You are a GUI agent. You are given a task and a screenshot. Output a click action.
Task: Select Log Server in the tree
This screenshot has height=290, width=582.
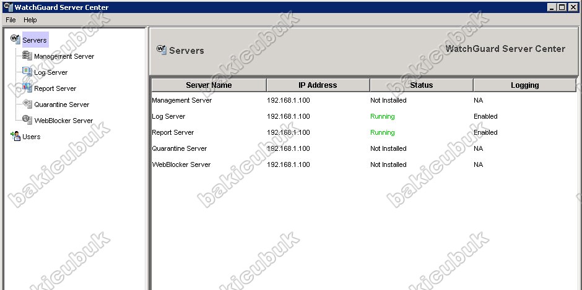[51, 72]
